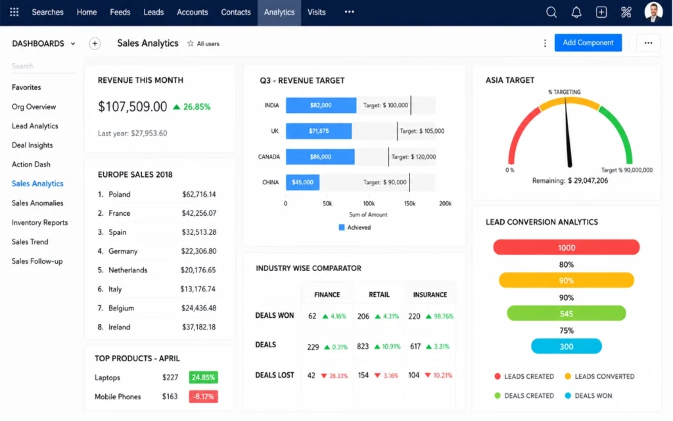Click Insurance Deals Lost 10.21% down arrow
This screenshot has width=673, height=421.
point(427,375)
